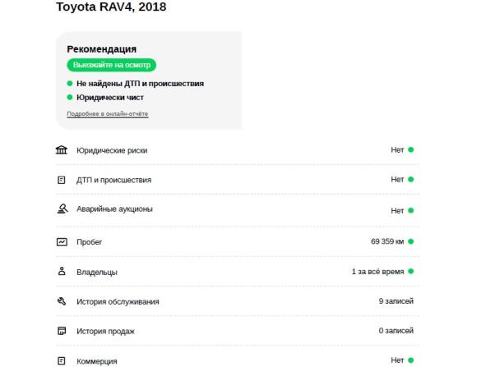Click the green bullet before Юридически чист
Image resolution: width=486 pixels, height=367 pixels.
[x=70, y=97]
